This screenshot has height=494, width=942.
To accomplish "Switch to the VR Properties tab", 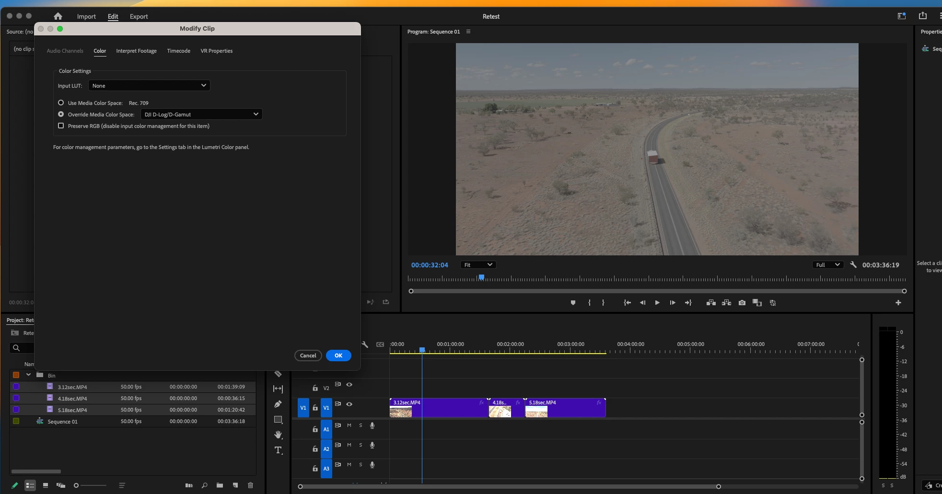I will tap(216, 51).
